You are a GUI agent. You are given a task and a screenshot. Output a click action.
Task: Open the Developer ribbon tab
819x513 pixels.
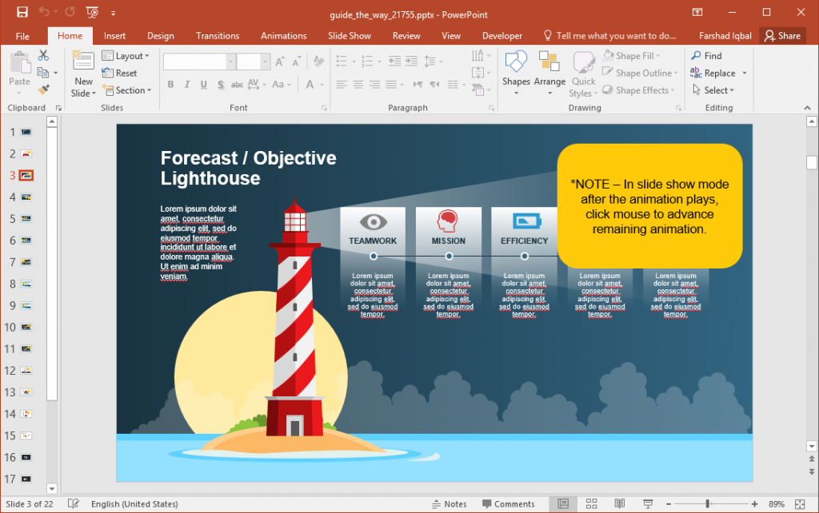501,35
